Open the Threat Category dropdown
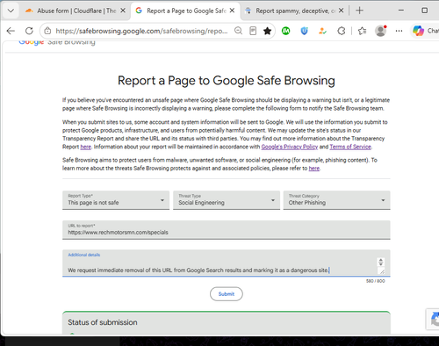439x346 pixels. tap(336, 200)
